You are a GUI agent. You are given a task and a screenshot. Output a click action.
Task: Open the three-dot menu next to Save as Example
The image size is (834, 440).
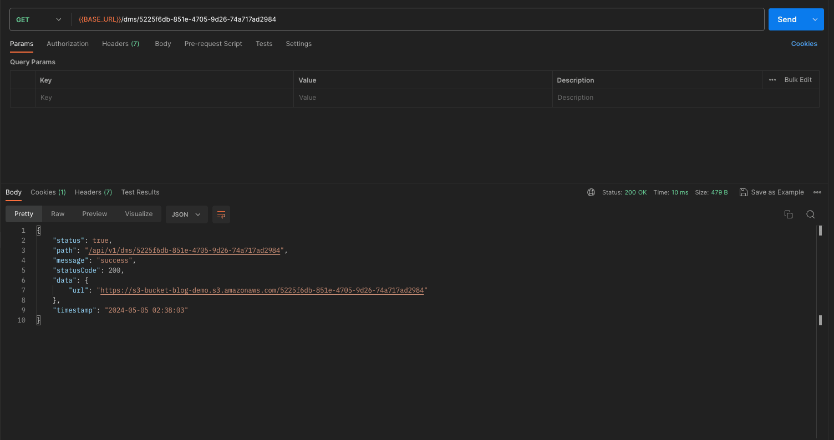coord(817,192)
